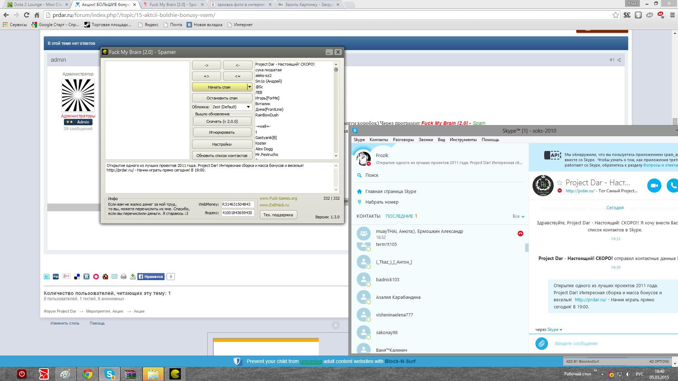
Task: Star Project Dar as favorite contact
Action: tap(560, 183)
